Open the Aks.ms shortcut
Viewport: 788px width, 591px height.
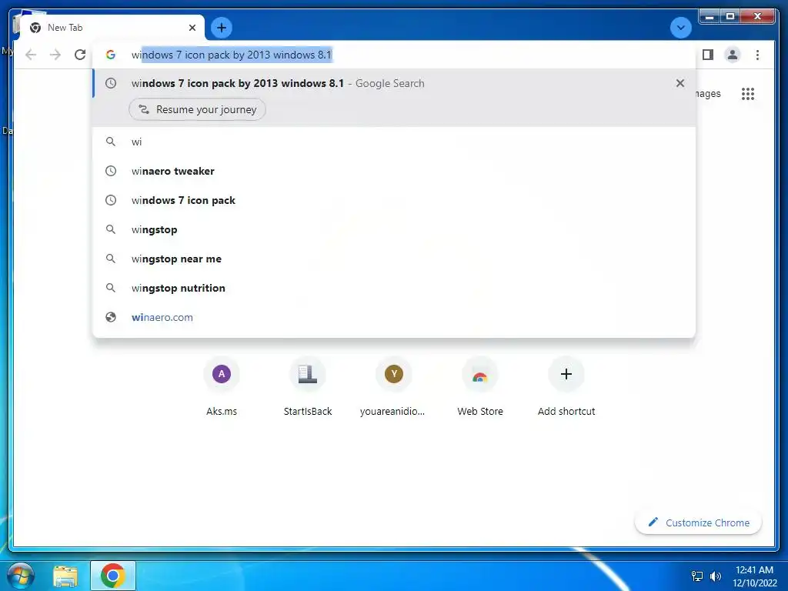tap(222, 387)
